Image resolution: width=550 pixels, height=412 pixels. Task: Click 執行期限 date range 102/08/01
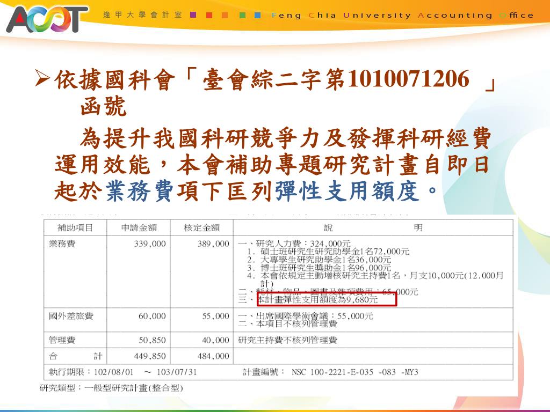114,372
